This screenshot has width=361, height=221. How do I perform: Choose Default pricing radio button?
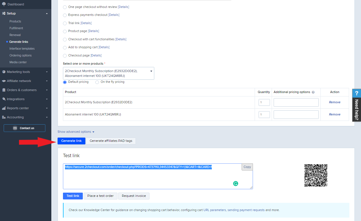click(65, 82)
